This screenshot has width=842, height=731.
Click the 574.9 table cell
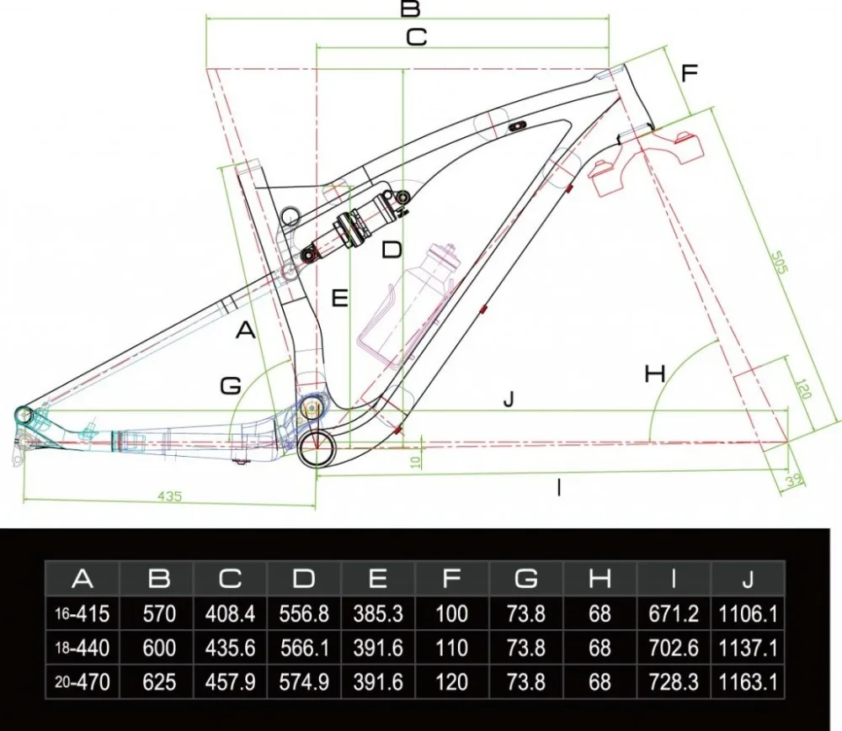(304, 682)
